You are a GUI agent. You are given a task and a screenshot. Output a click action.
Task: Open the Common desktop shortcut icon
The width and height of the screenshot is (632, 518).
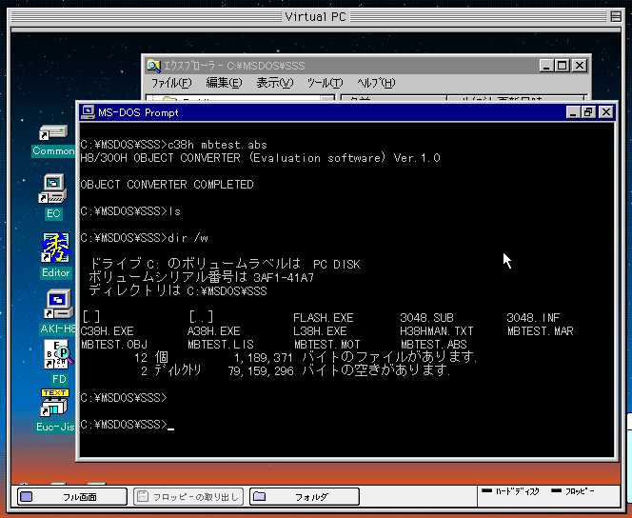click(52, 134)
